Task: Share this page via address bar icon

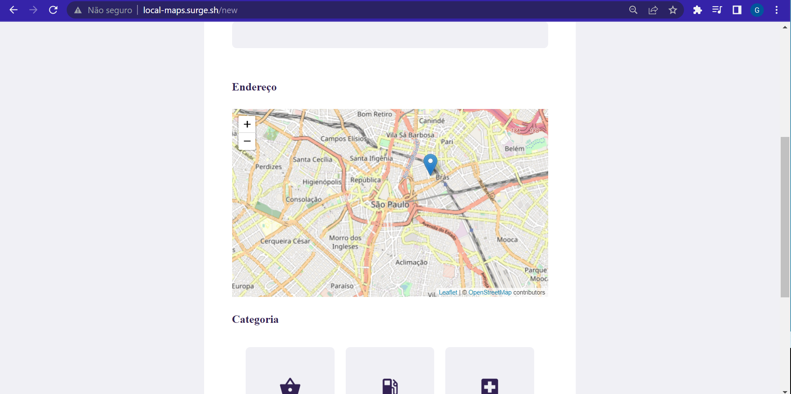Action: 653,10
